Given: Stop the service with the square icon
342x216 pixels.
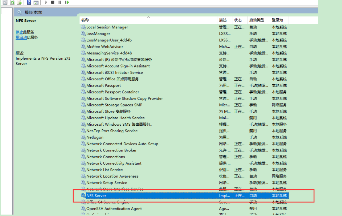Looking at the screenshot, I should pos(53,2).
